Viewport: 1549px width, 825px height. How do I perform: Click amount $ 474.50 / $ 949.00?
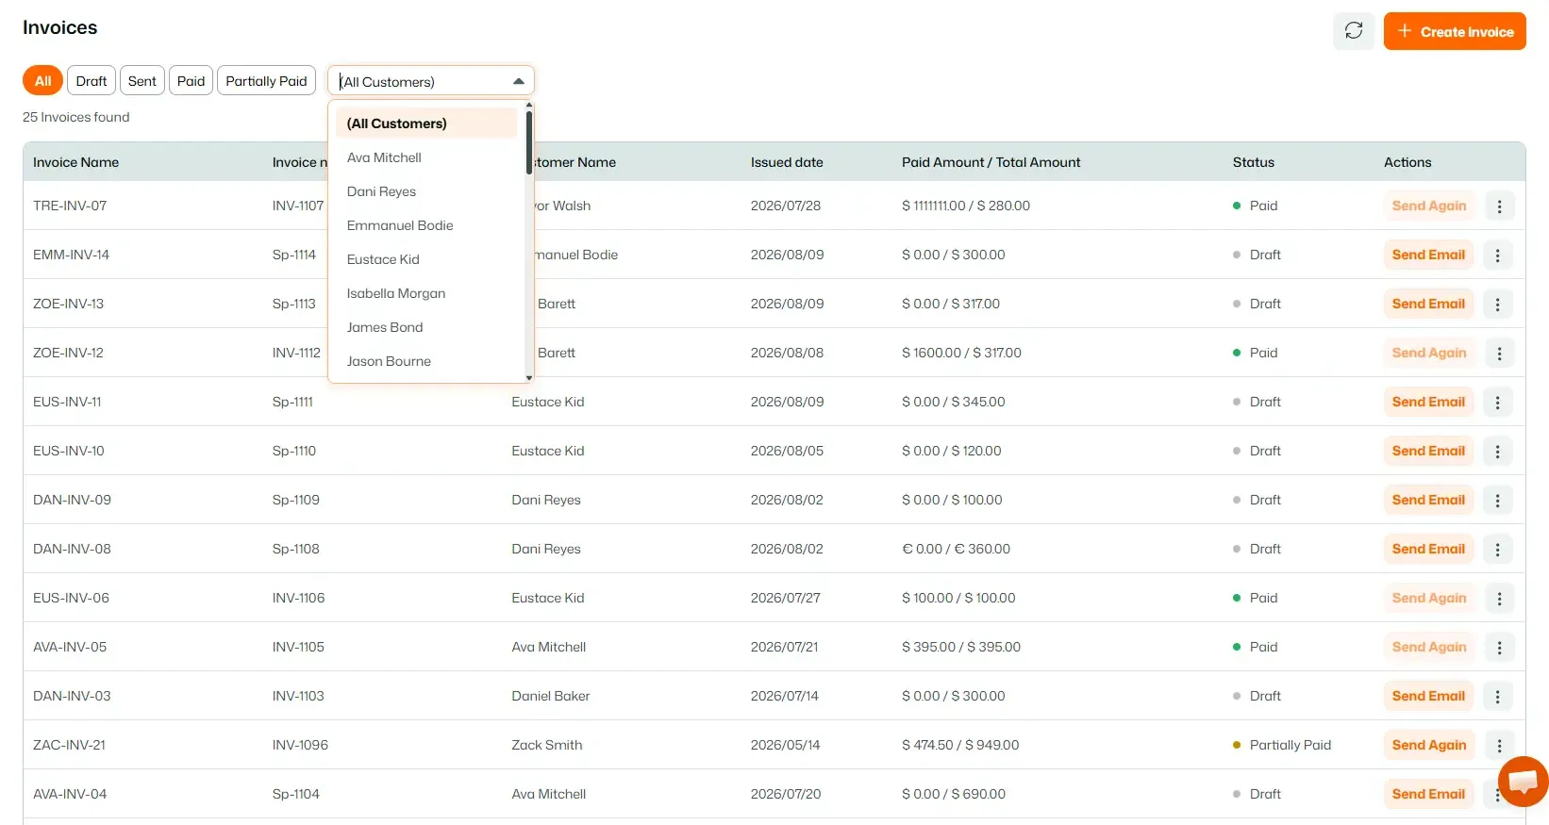click(960, 745)
